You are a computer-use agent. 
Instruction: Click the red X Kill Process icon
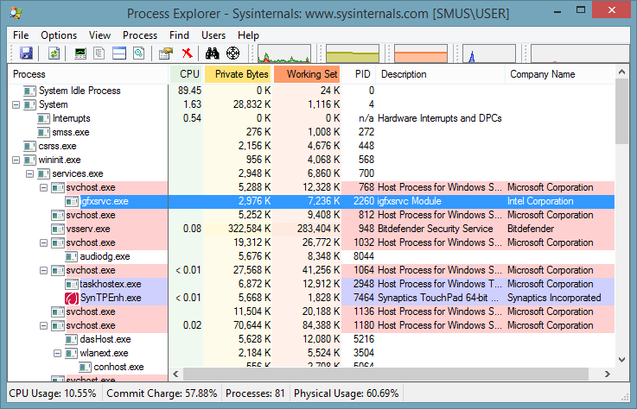(x=187, y=53)
